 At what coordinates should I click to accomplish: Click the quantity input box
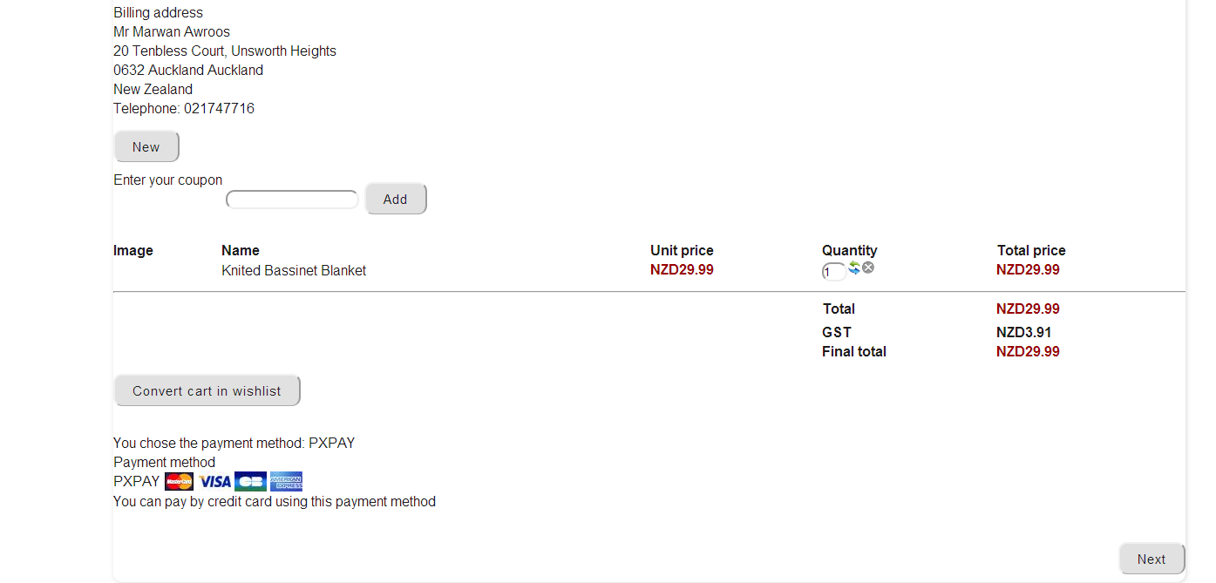832,272
